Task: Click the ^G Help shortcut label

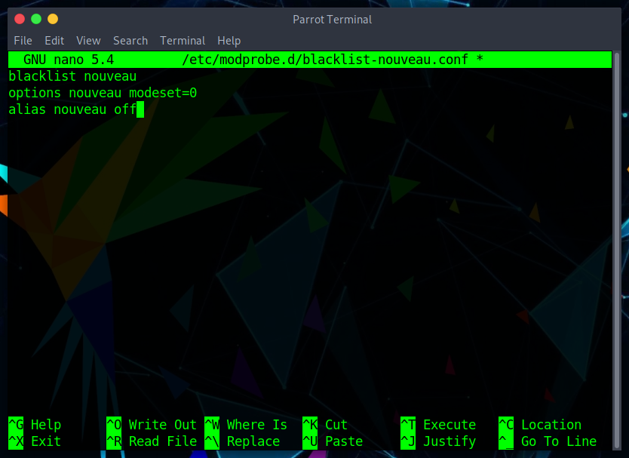Action: [35, 425]
